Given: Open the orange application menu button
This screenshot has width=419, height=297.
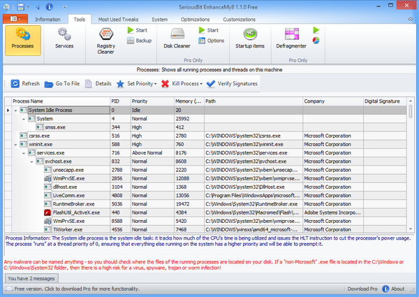Looking at the screenshot, I should point(15,19).
